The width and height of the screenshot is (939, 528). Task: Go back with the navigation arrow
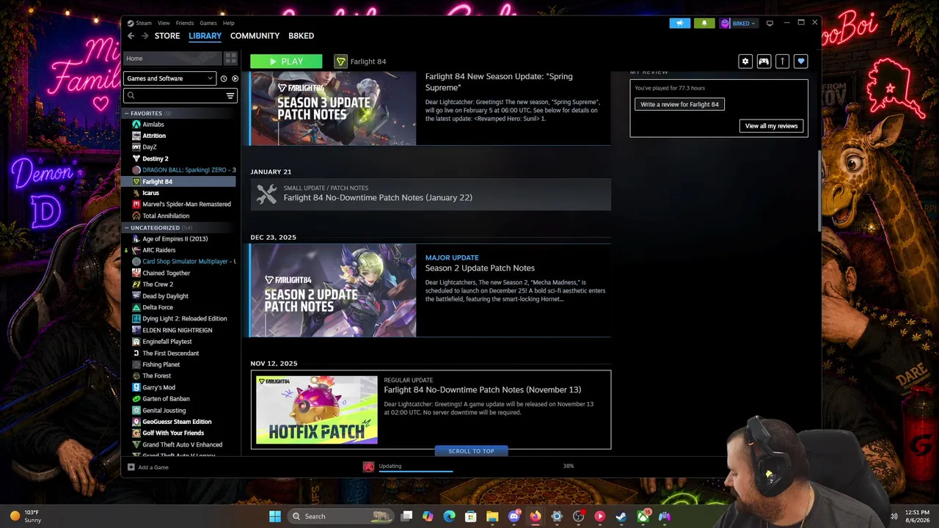131,36
